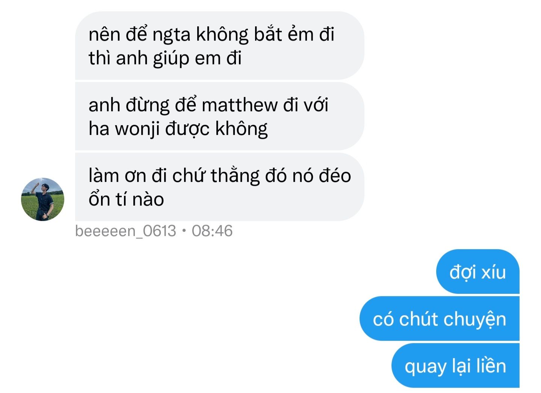Click the line 'thì anh giúp em đi'
541x393 pixels.
(x=165, y=58)
